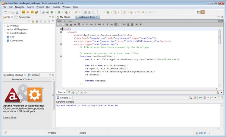Open the File view menu triangle
The height and width of the screenshot is (137, 226).
click(53, 21)
